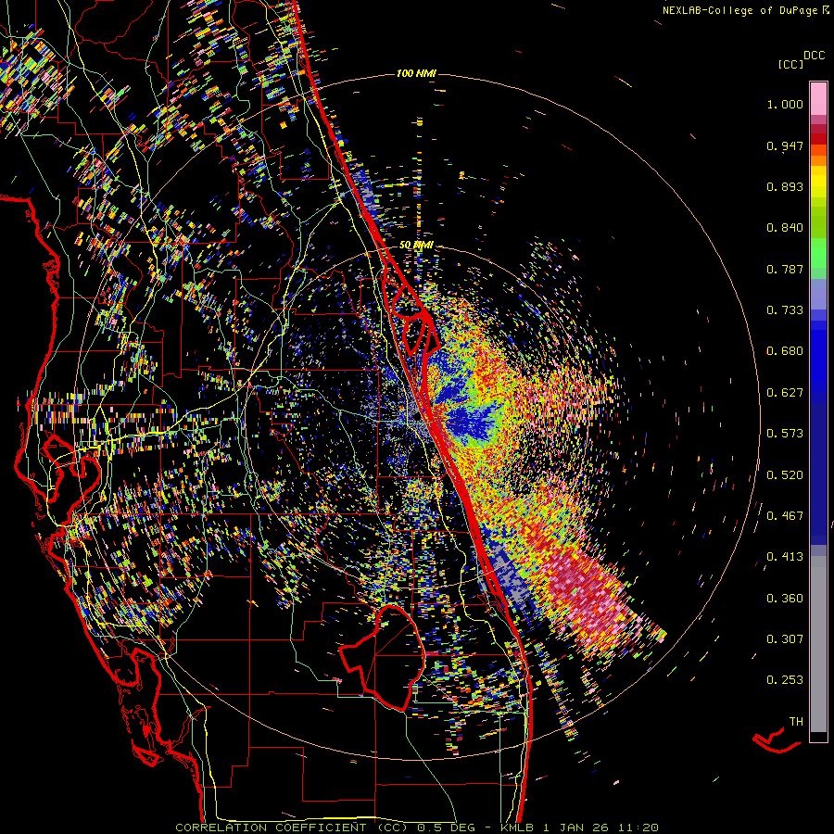
Task: Select the 0.627 legend value
Action: [785, 393]
